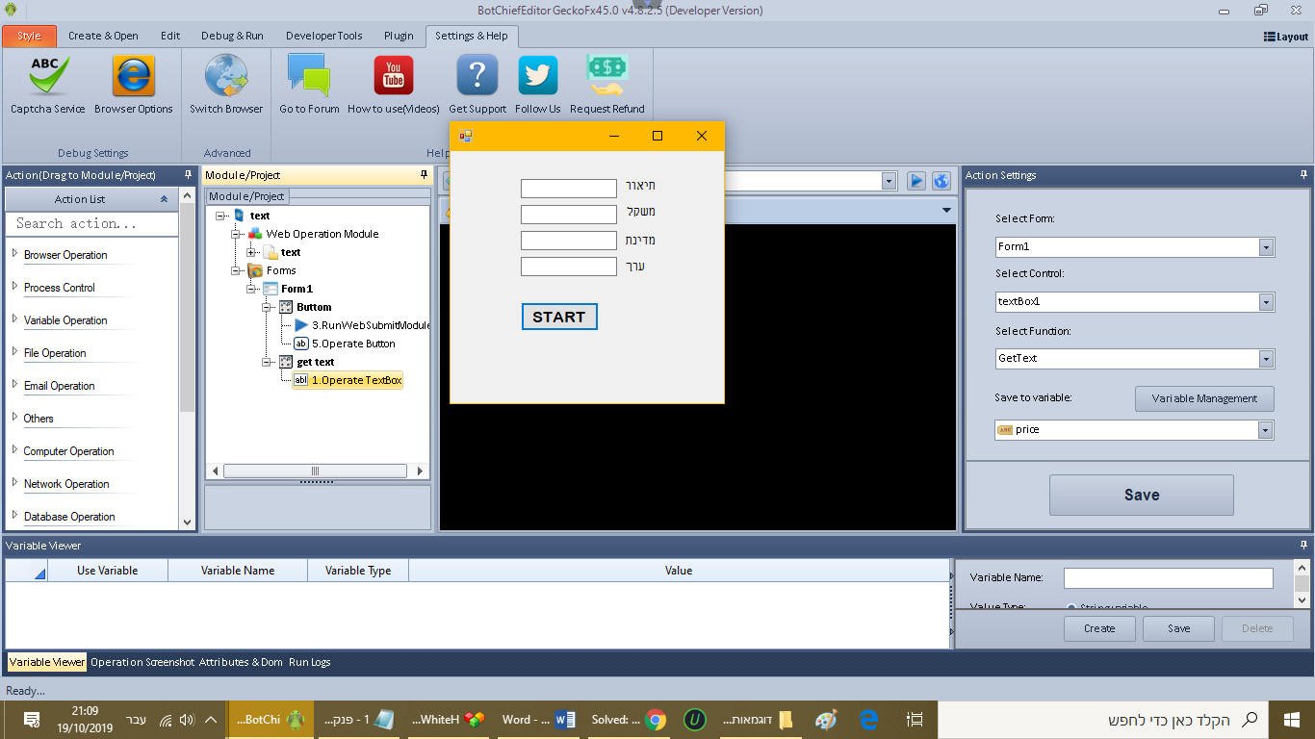The width and height of the screenshot is (1315, 739).
Task: Open the Save to variable dropdown
Action: [x=1265, y=430]
